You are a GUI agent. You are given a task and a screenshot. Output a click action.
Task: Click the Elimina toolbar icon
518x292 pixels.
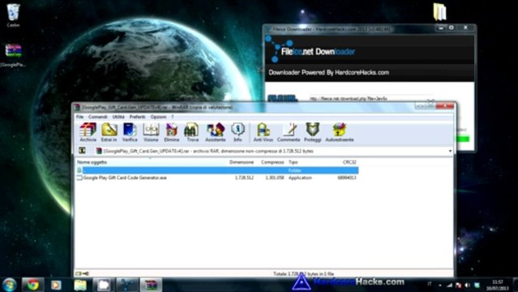coord(172,132)
